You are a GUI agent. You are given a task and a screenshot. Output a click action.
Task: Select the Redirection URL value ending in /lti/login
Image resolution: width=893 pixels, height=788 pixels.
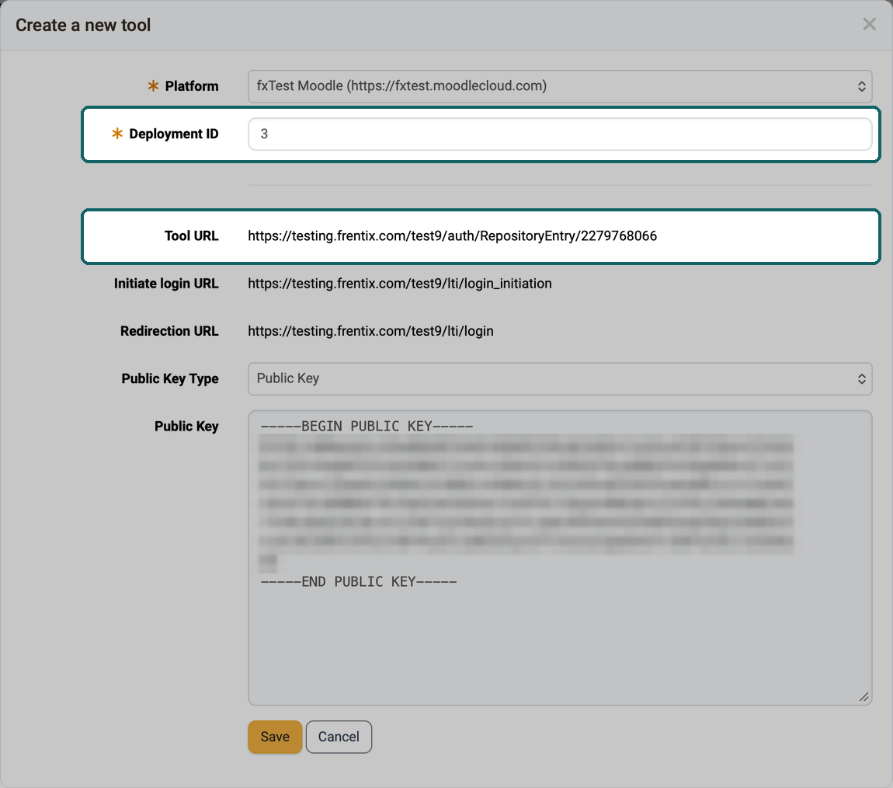click(370, 331)
